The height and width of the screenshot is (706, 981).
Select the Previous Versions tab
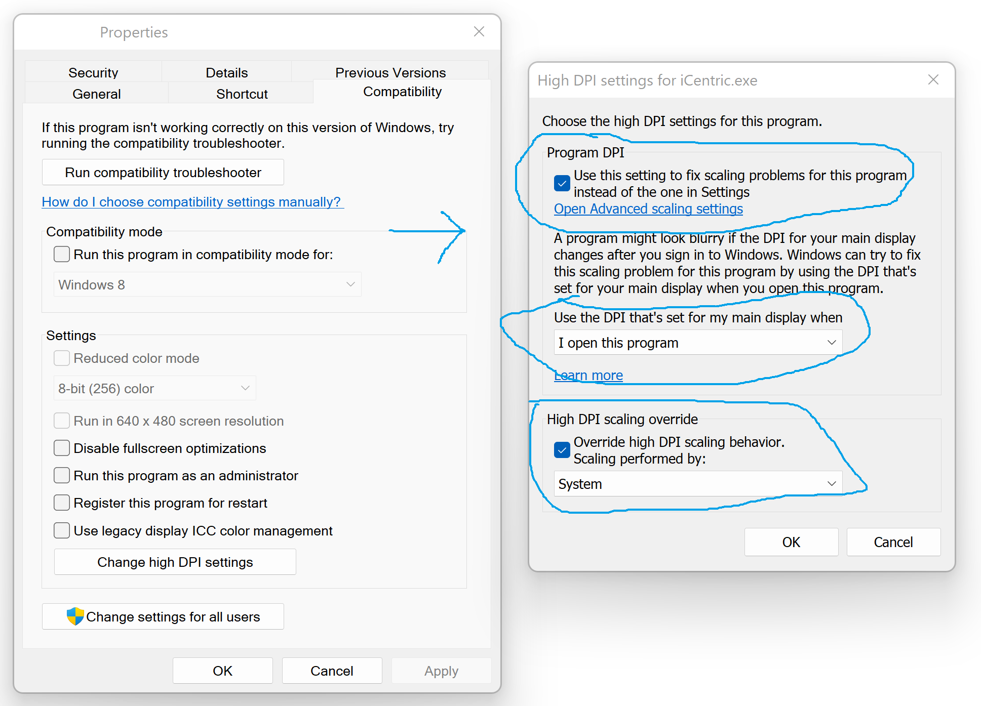tap(390, 72)
